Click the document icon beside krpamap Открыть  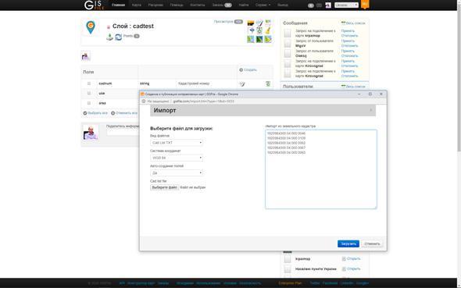[344, 258]
